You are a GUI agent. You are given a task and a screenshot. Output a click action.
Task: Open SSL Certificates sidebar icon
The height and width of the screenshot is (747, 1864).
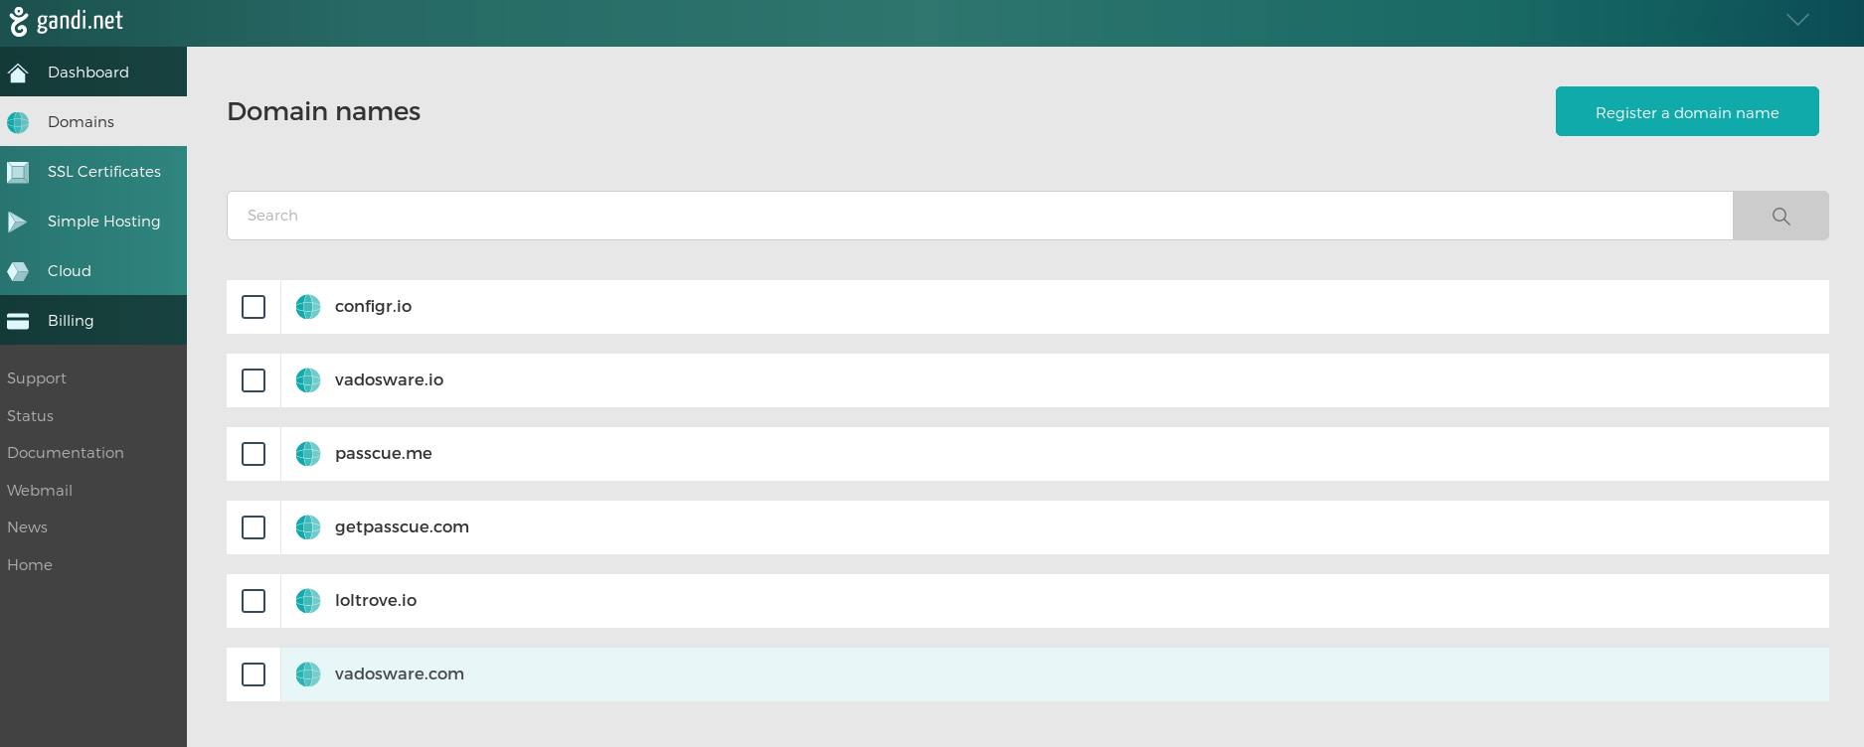click(18, 172)
